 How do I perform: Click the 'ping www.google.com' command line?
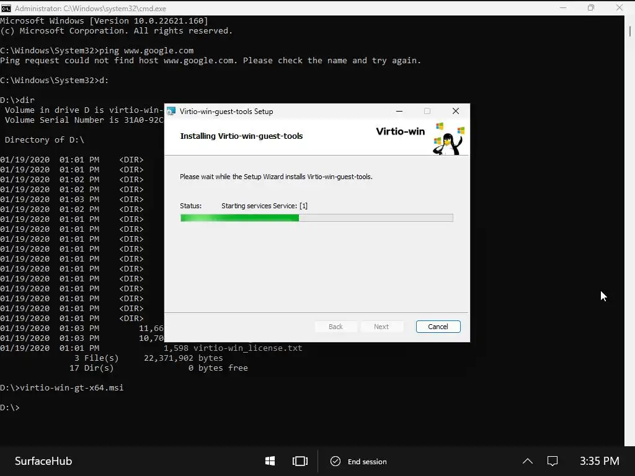coord(97,51)
